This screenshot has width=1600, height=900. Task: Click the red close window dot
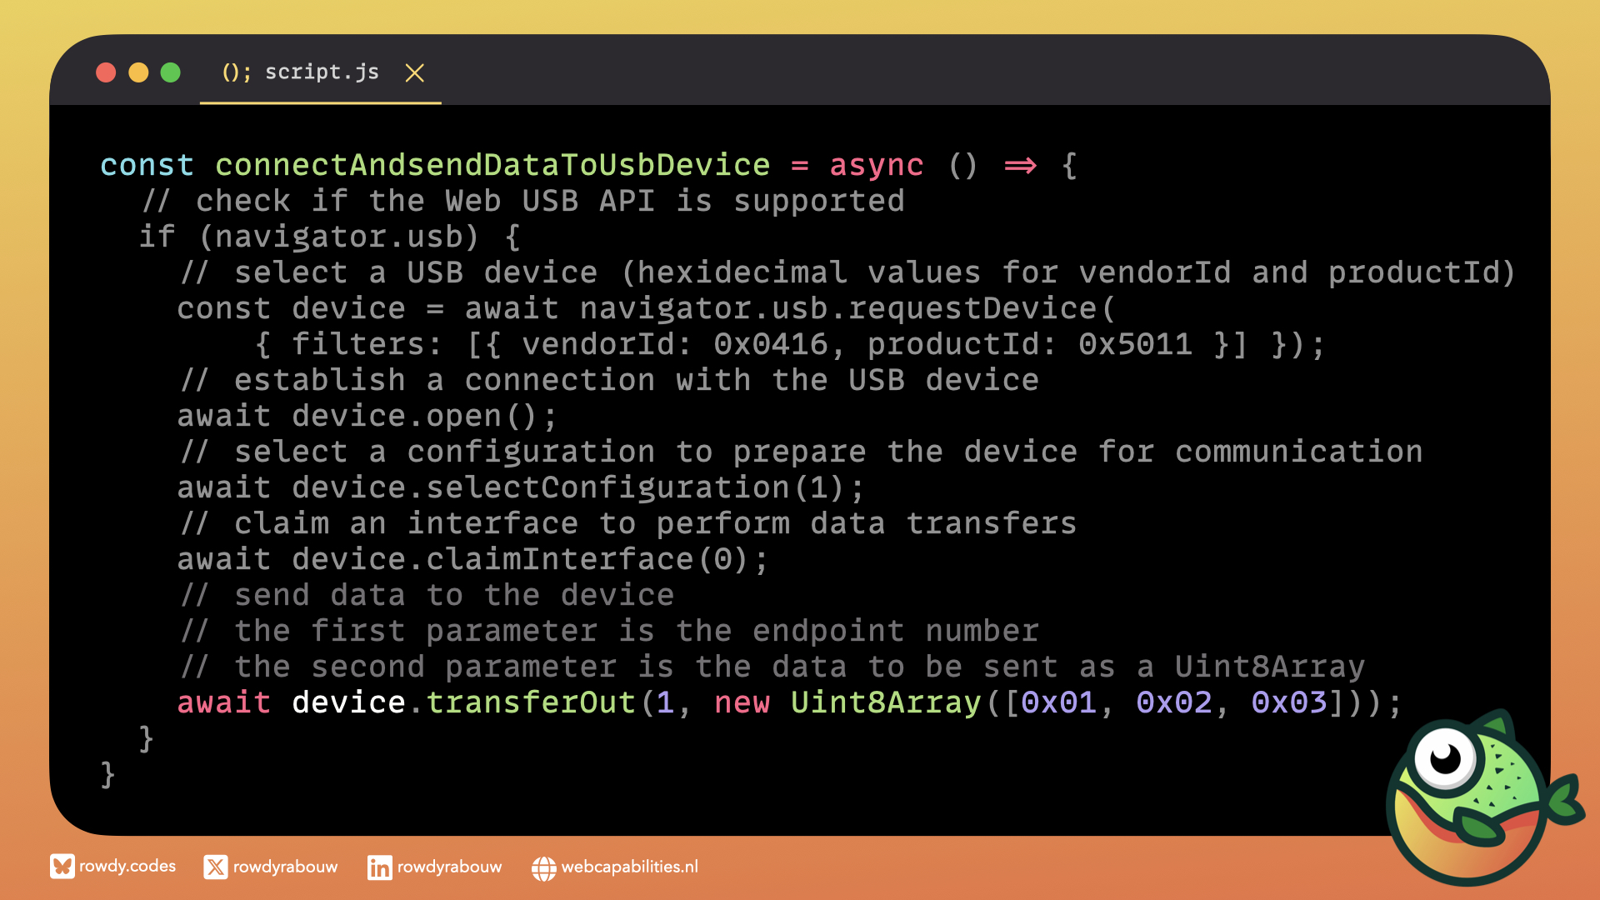click(x=106, y=73)
